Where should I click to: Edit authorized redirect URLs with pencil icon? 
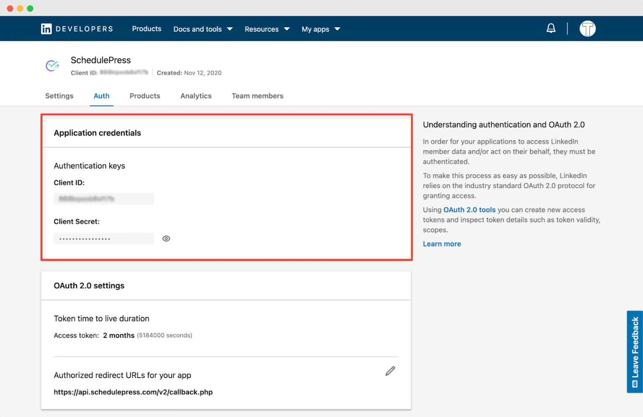pyautogui.click(x=390, y=371)
